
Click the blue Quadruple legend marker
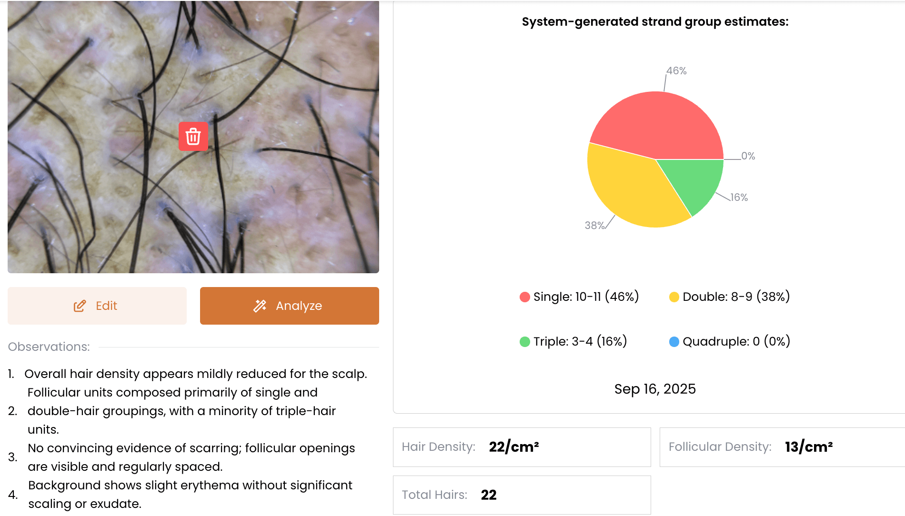click(x=675, y=341)
